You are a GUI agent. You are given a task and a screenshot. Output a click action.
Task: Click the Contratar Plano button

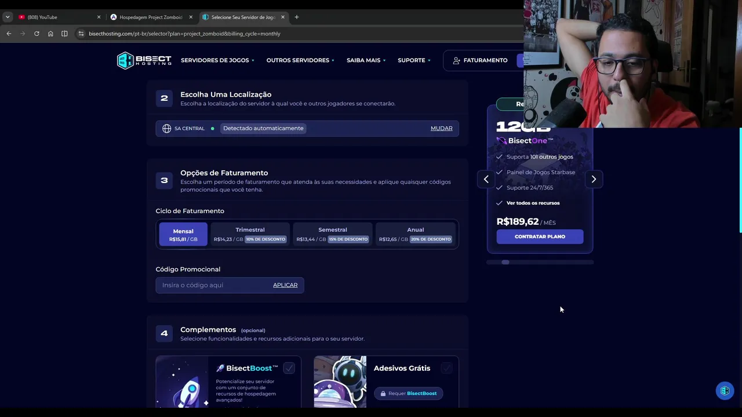pyautogui.click(x=540, y=236)
